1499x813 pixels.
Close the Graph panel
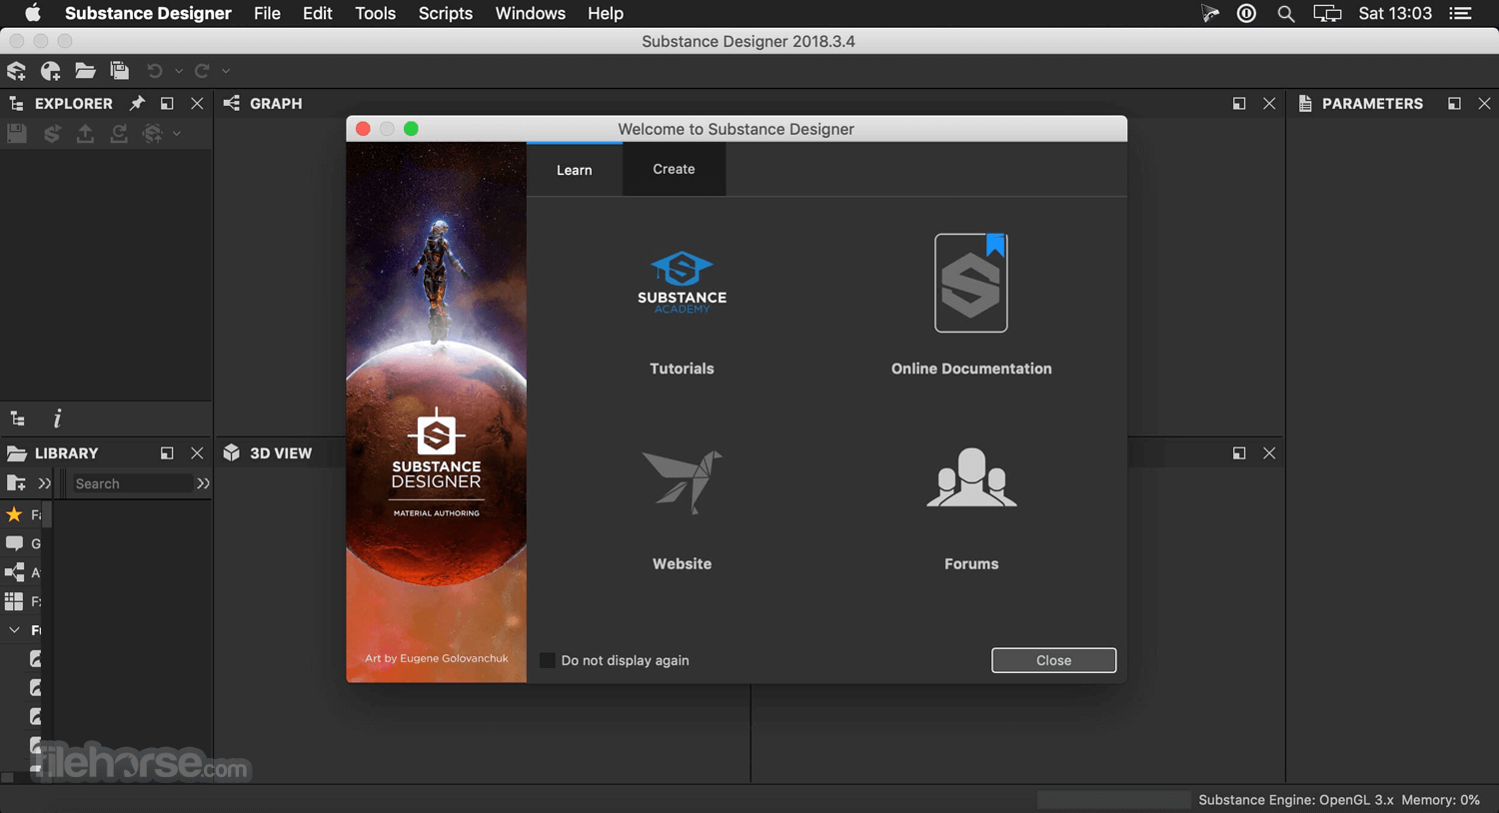pyautogui.click(x=1269, y=103)
